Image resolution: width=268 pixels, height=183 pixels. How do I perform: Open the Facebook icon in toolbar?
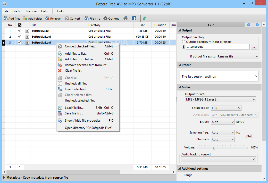click(x=134, y=18)
